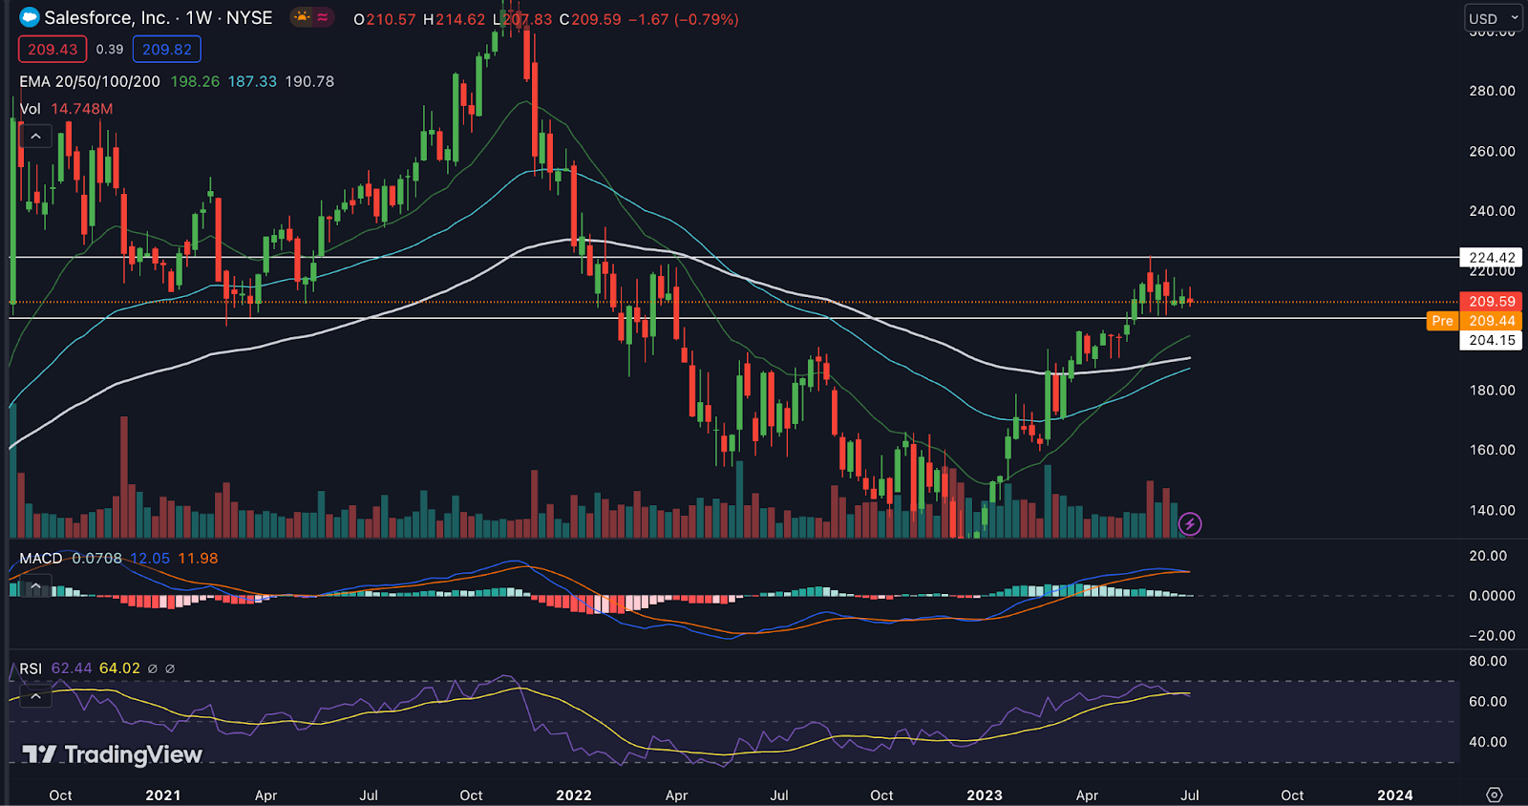Click the orange Pre market tag
The width and height of the screenshot is (1528, 806).
pyautogui.click(x=1442, y=321)
